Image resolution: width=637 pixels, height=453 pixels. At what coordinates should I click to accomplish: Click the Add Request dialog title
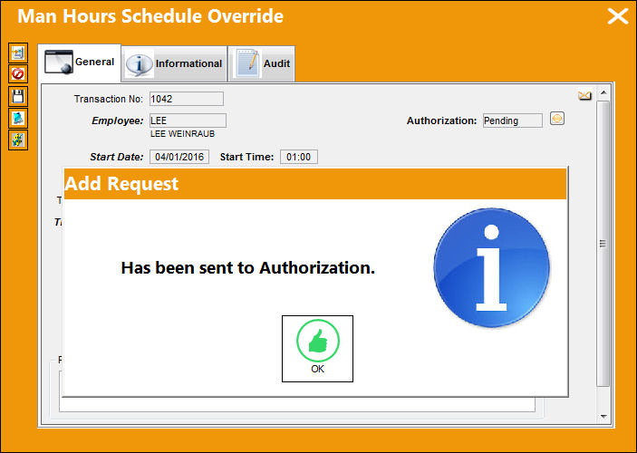[121, 184]
